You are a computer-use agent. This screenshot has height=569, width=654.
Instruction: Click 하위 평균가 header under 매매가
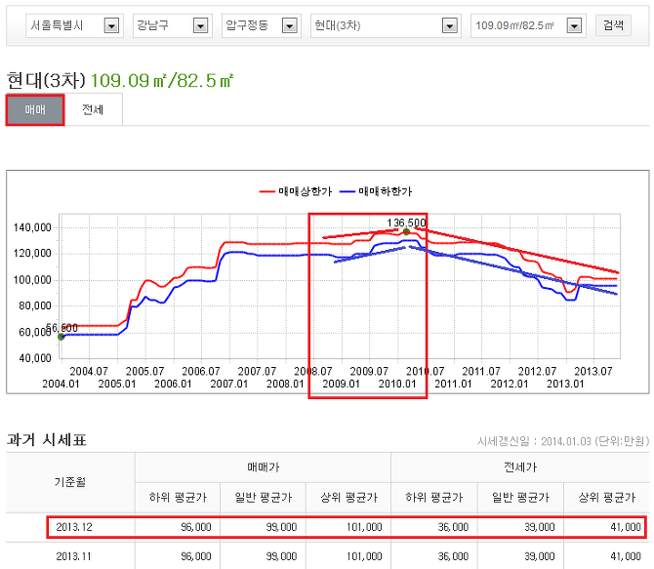pyautogui.click(x=178, y=497)
